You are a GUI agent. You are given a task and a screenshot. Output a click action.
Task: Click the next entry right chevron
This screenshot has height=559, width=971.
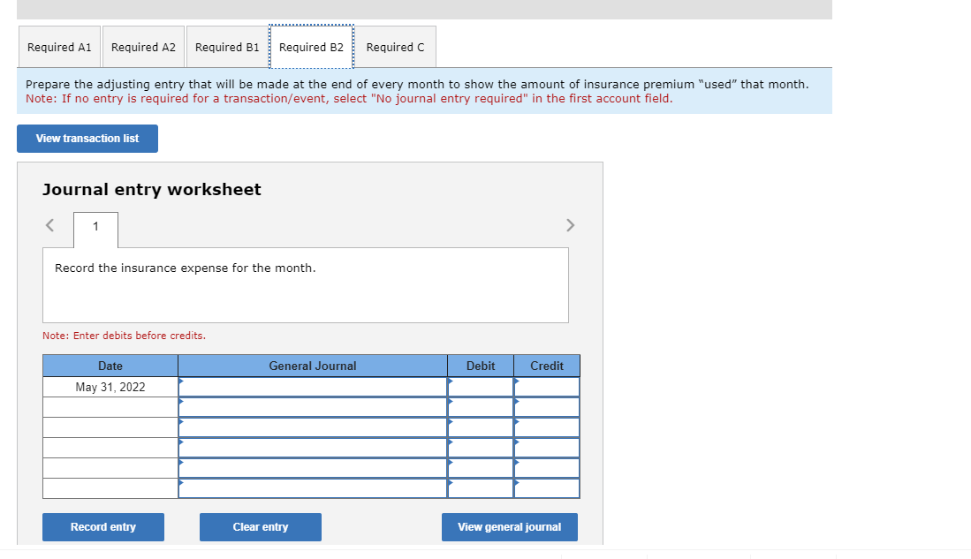click(571, 225)
